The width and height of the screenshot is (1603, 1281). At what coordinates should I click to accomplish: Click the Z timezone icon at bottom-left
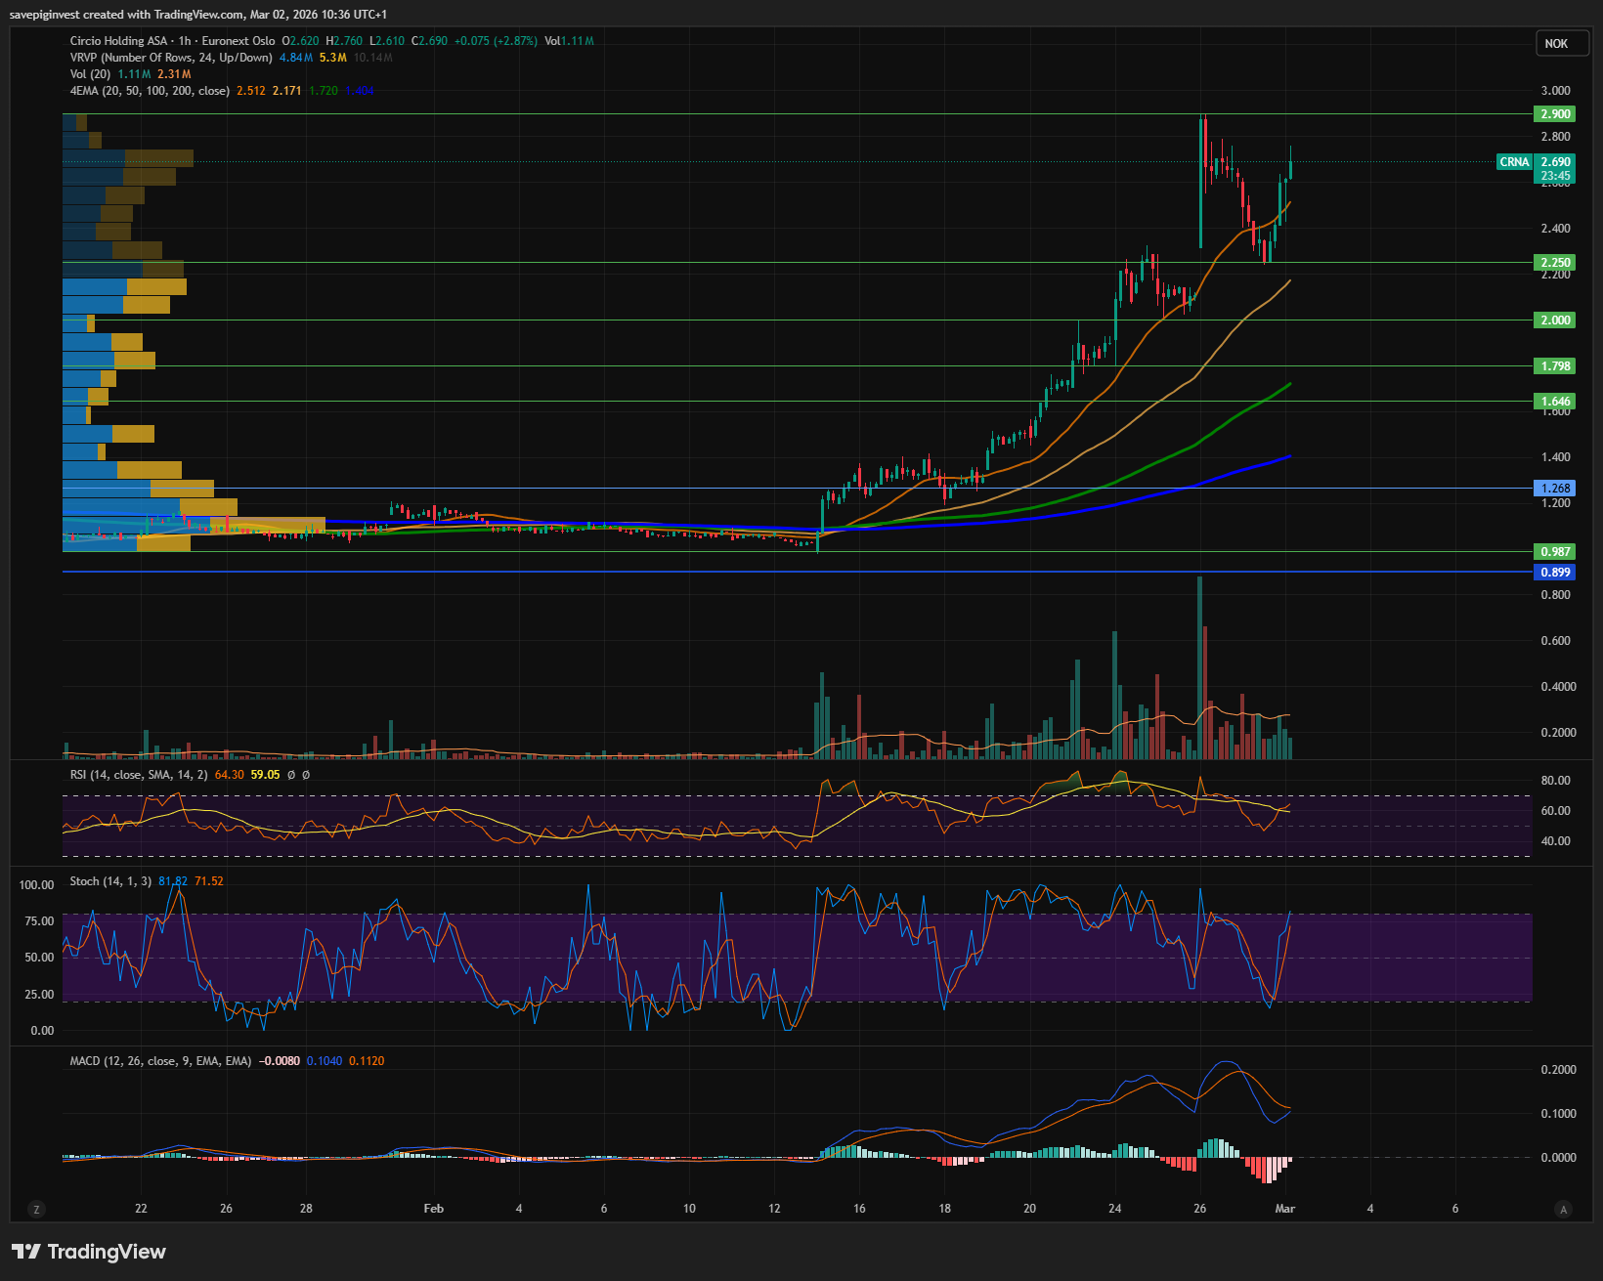(37, 1210)
